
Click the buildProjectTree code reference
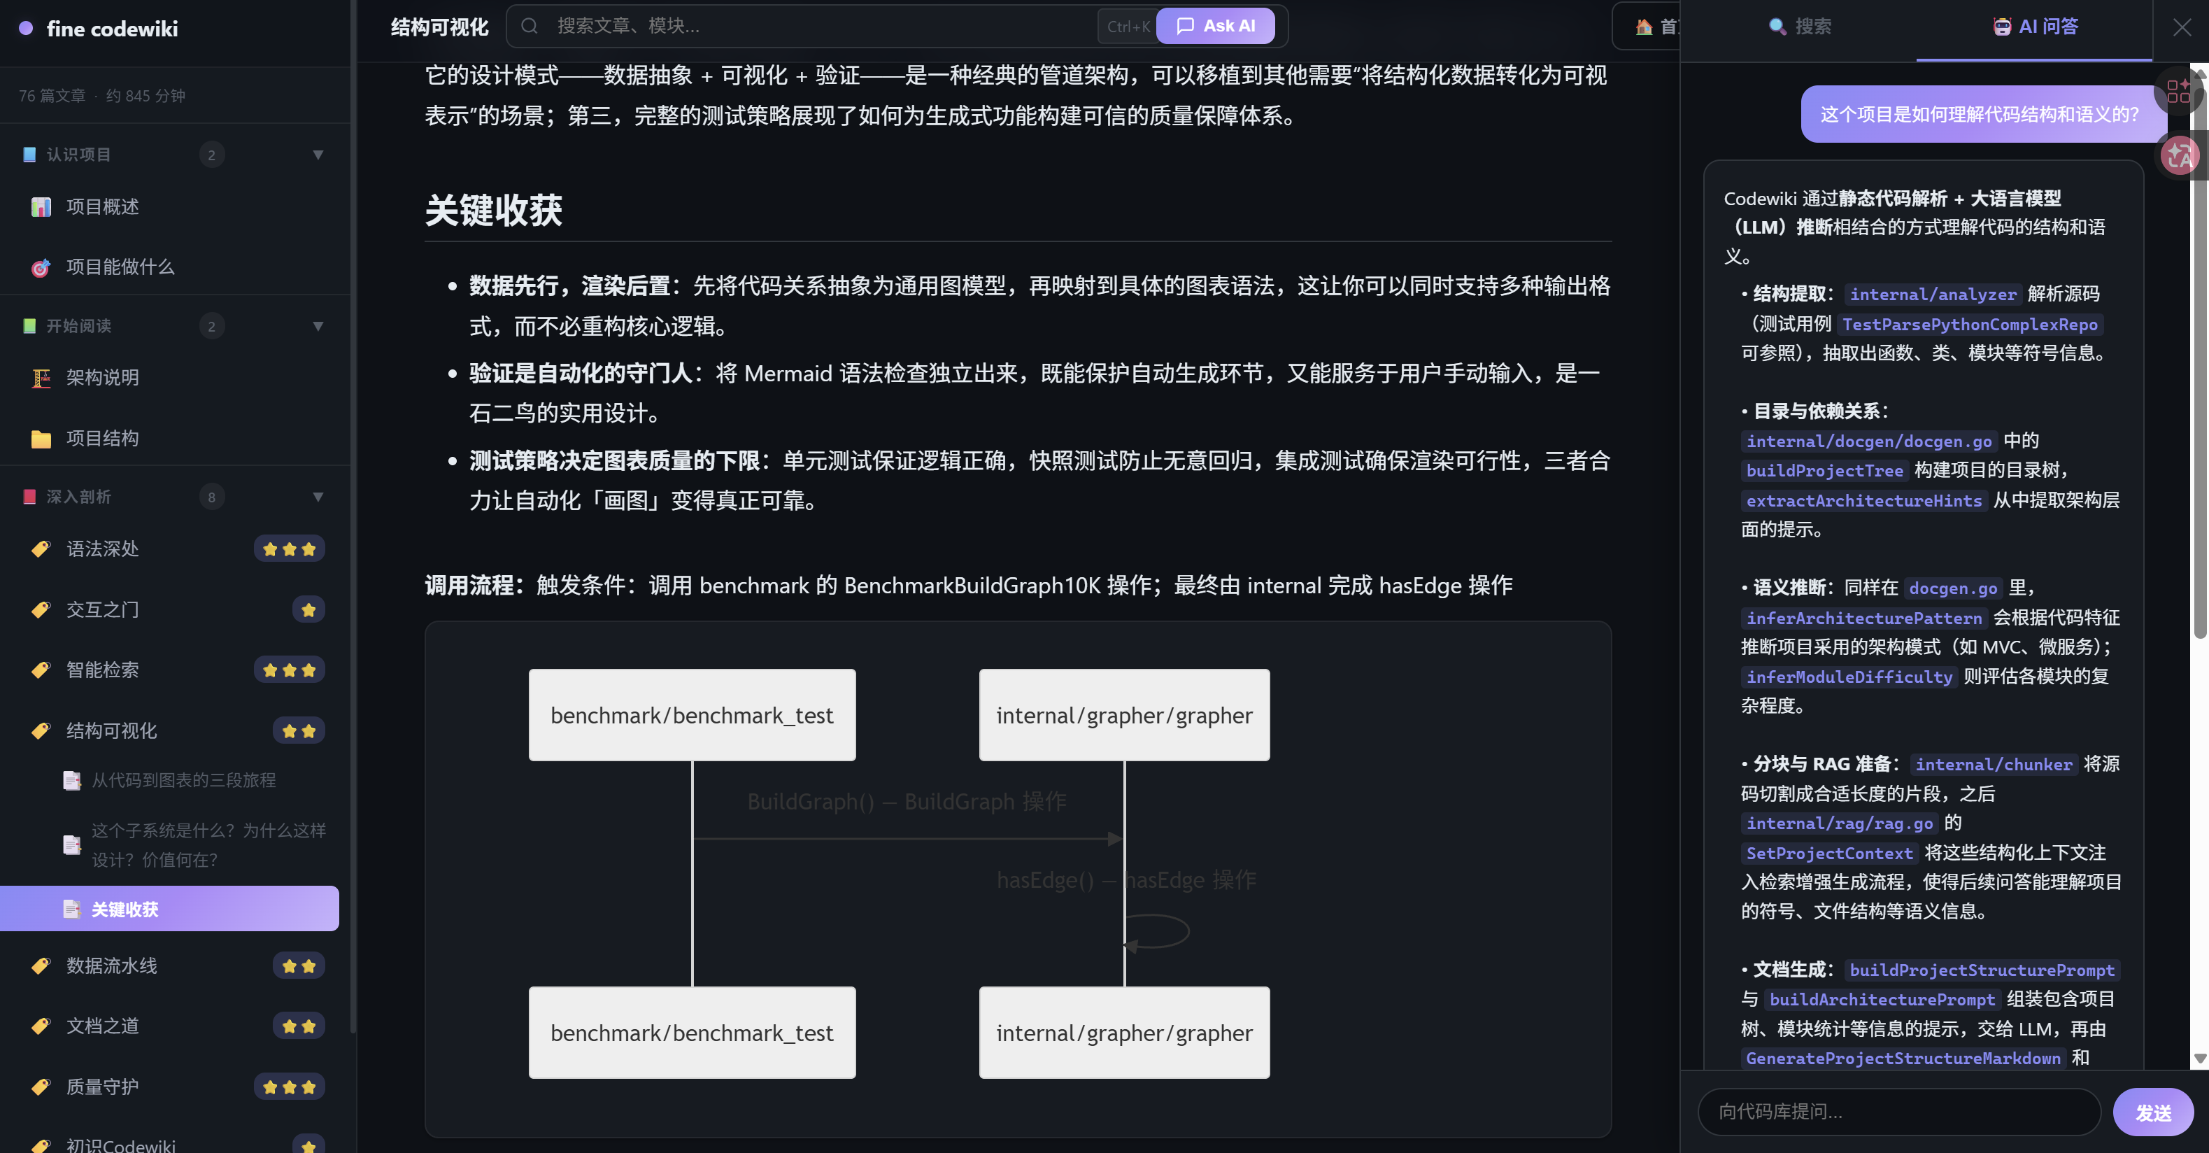(1824, 470)
